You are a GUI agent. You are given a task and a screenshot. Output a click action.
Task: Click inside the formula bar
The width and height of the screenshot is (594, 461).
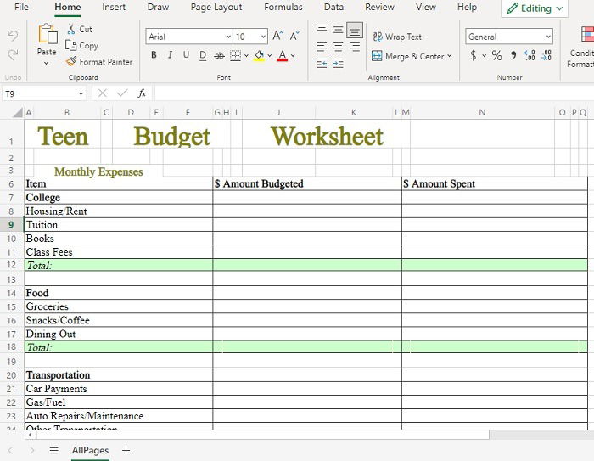[x=374, y=93]
